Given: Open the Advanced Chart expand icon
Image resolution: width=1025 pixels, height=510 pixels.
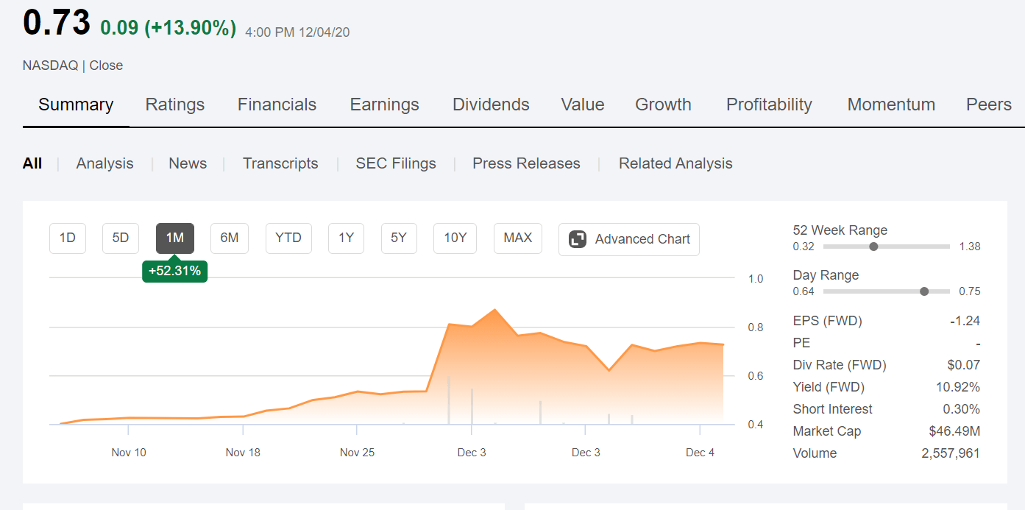Looking at the screenshot, I should tap(578, 239).
